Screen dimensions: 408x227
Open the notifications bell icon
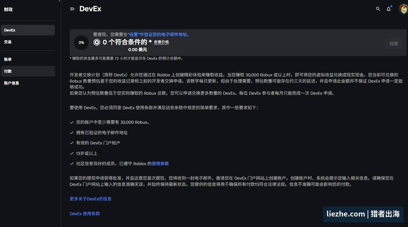tap(389, 9)
